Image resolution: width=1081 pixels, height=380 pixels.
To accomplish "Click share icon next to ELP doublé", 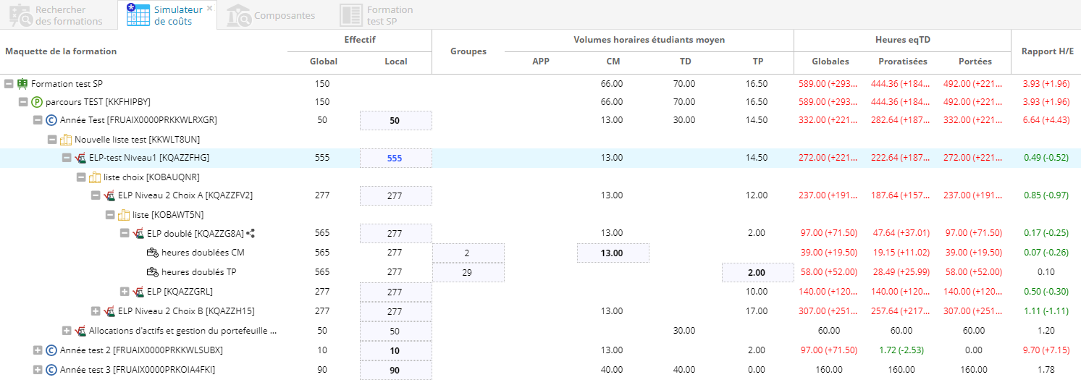I will 251,233.
